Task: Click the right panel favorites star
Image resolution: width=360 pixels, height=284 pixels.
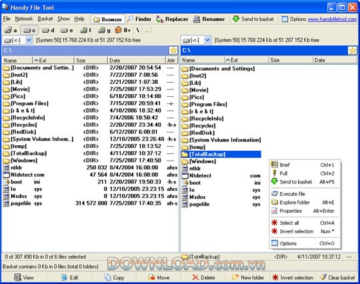Action: point(352,50)
